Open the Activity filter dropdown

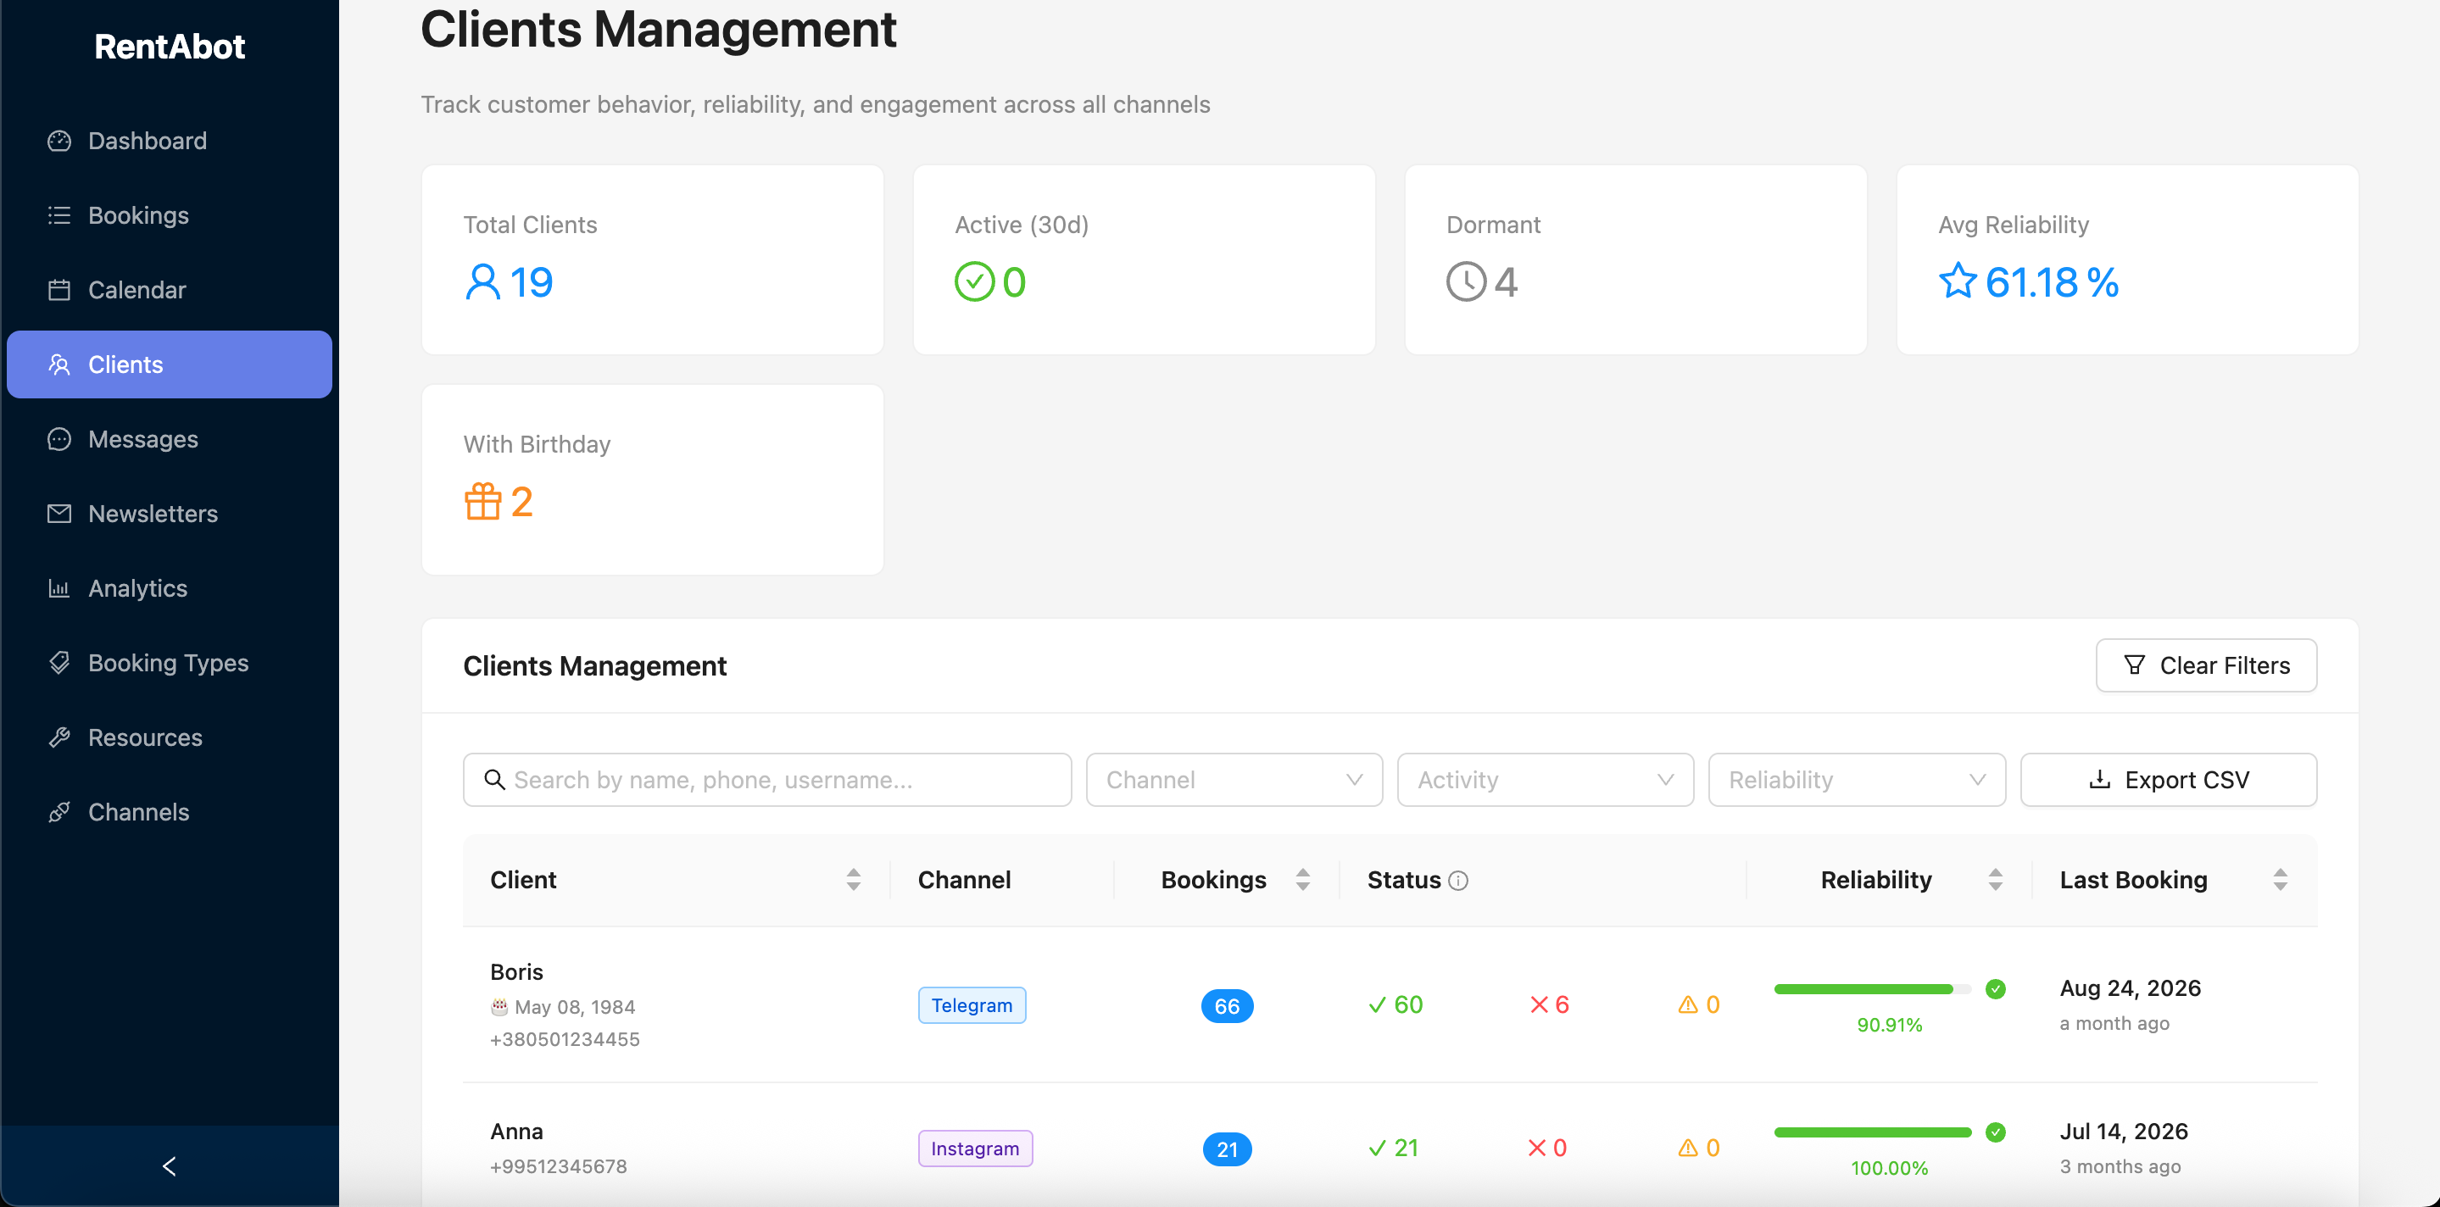coord(1545,780)
